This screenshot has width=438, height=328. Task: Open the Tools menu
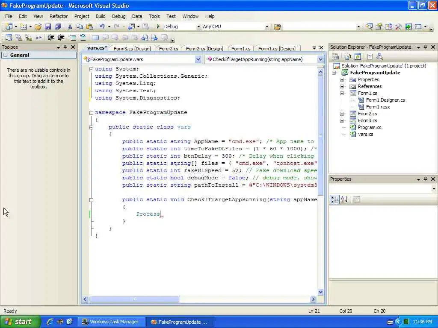(x=154, y=16)
